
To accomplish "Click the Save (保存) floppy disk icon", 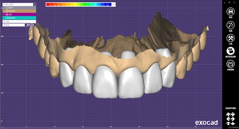I will 230,12.
